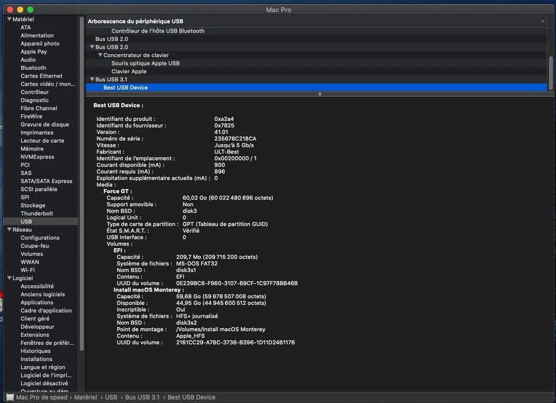Open Appareil photo category
The height and width of the screenshot is (403, 556).
(x=40, y=43)
